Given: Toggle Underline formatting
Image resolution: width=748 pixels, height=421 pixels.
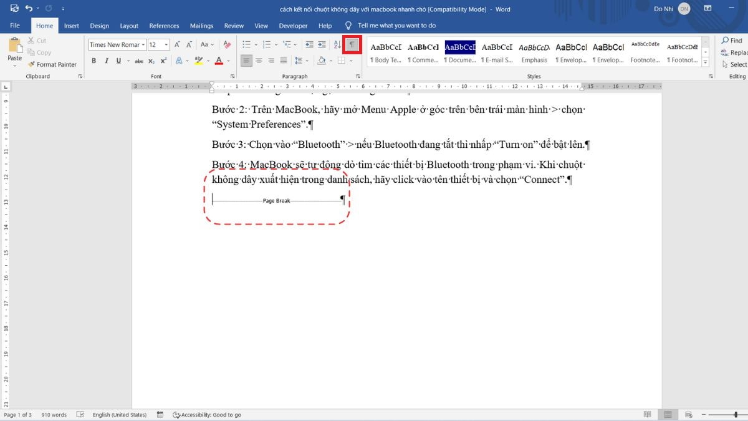Looking at the screenshot, I should pyautogui.click(x=118, y=60).
